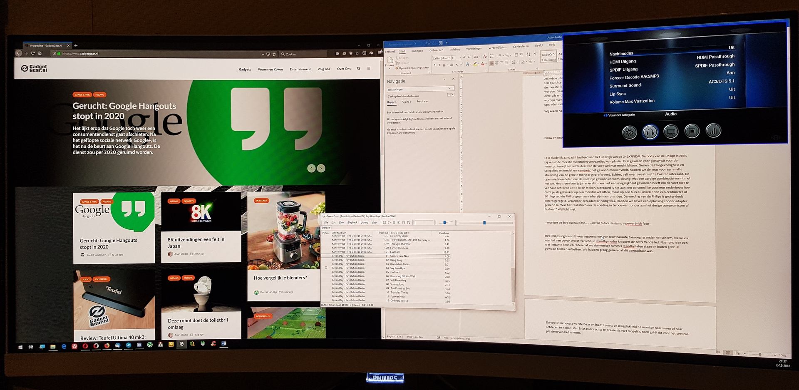This screenshot has height=390, width=799.
Task: Show paragraph marks with pilcrow icon
Action: pos(536,54)
